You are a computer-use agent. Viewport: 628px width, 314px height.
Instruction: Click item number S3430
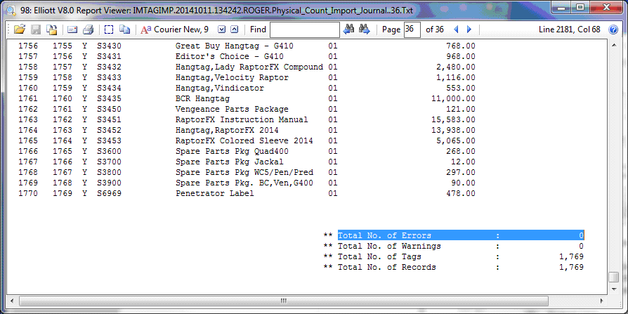tap(109, 46)
